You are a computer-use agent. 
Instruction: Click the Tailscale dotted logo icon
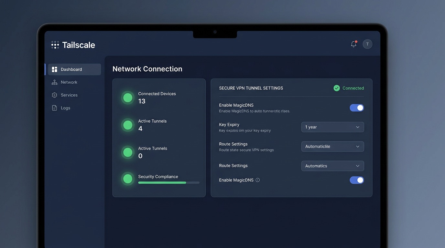click(55, 45)
